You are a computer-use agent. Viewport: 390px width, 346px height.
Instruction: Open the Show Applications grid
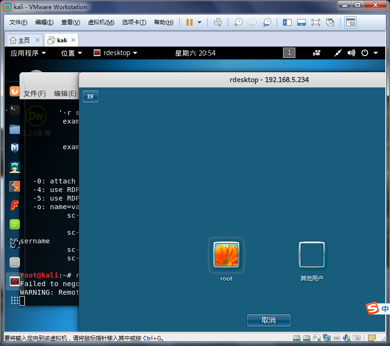15,300
